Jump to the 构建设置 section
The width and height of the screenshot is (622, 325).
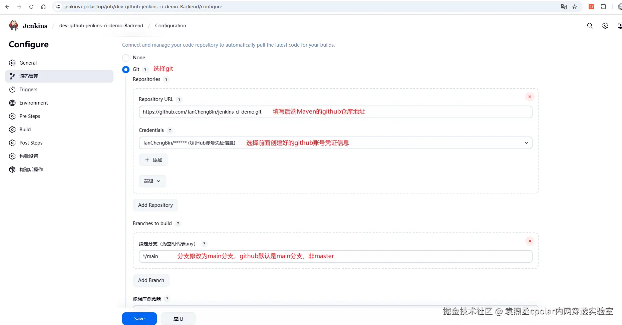point(59,156)
